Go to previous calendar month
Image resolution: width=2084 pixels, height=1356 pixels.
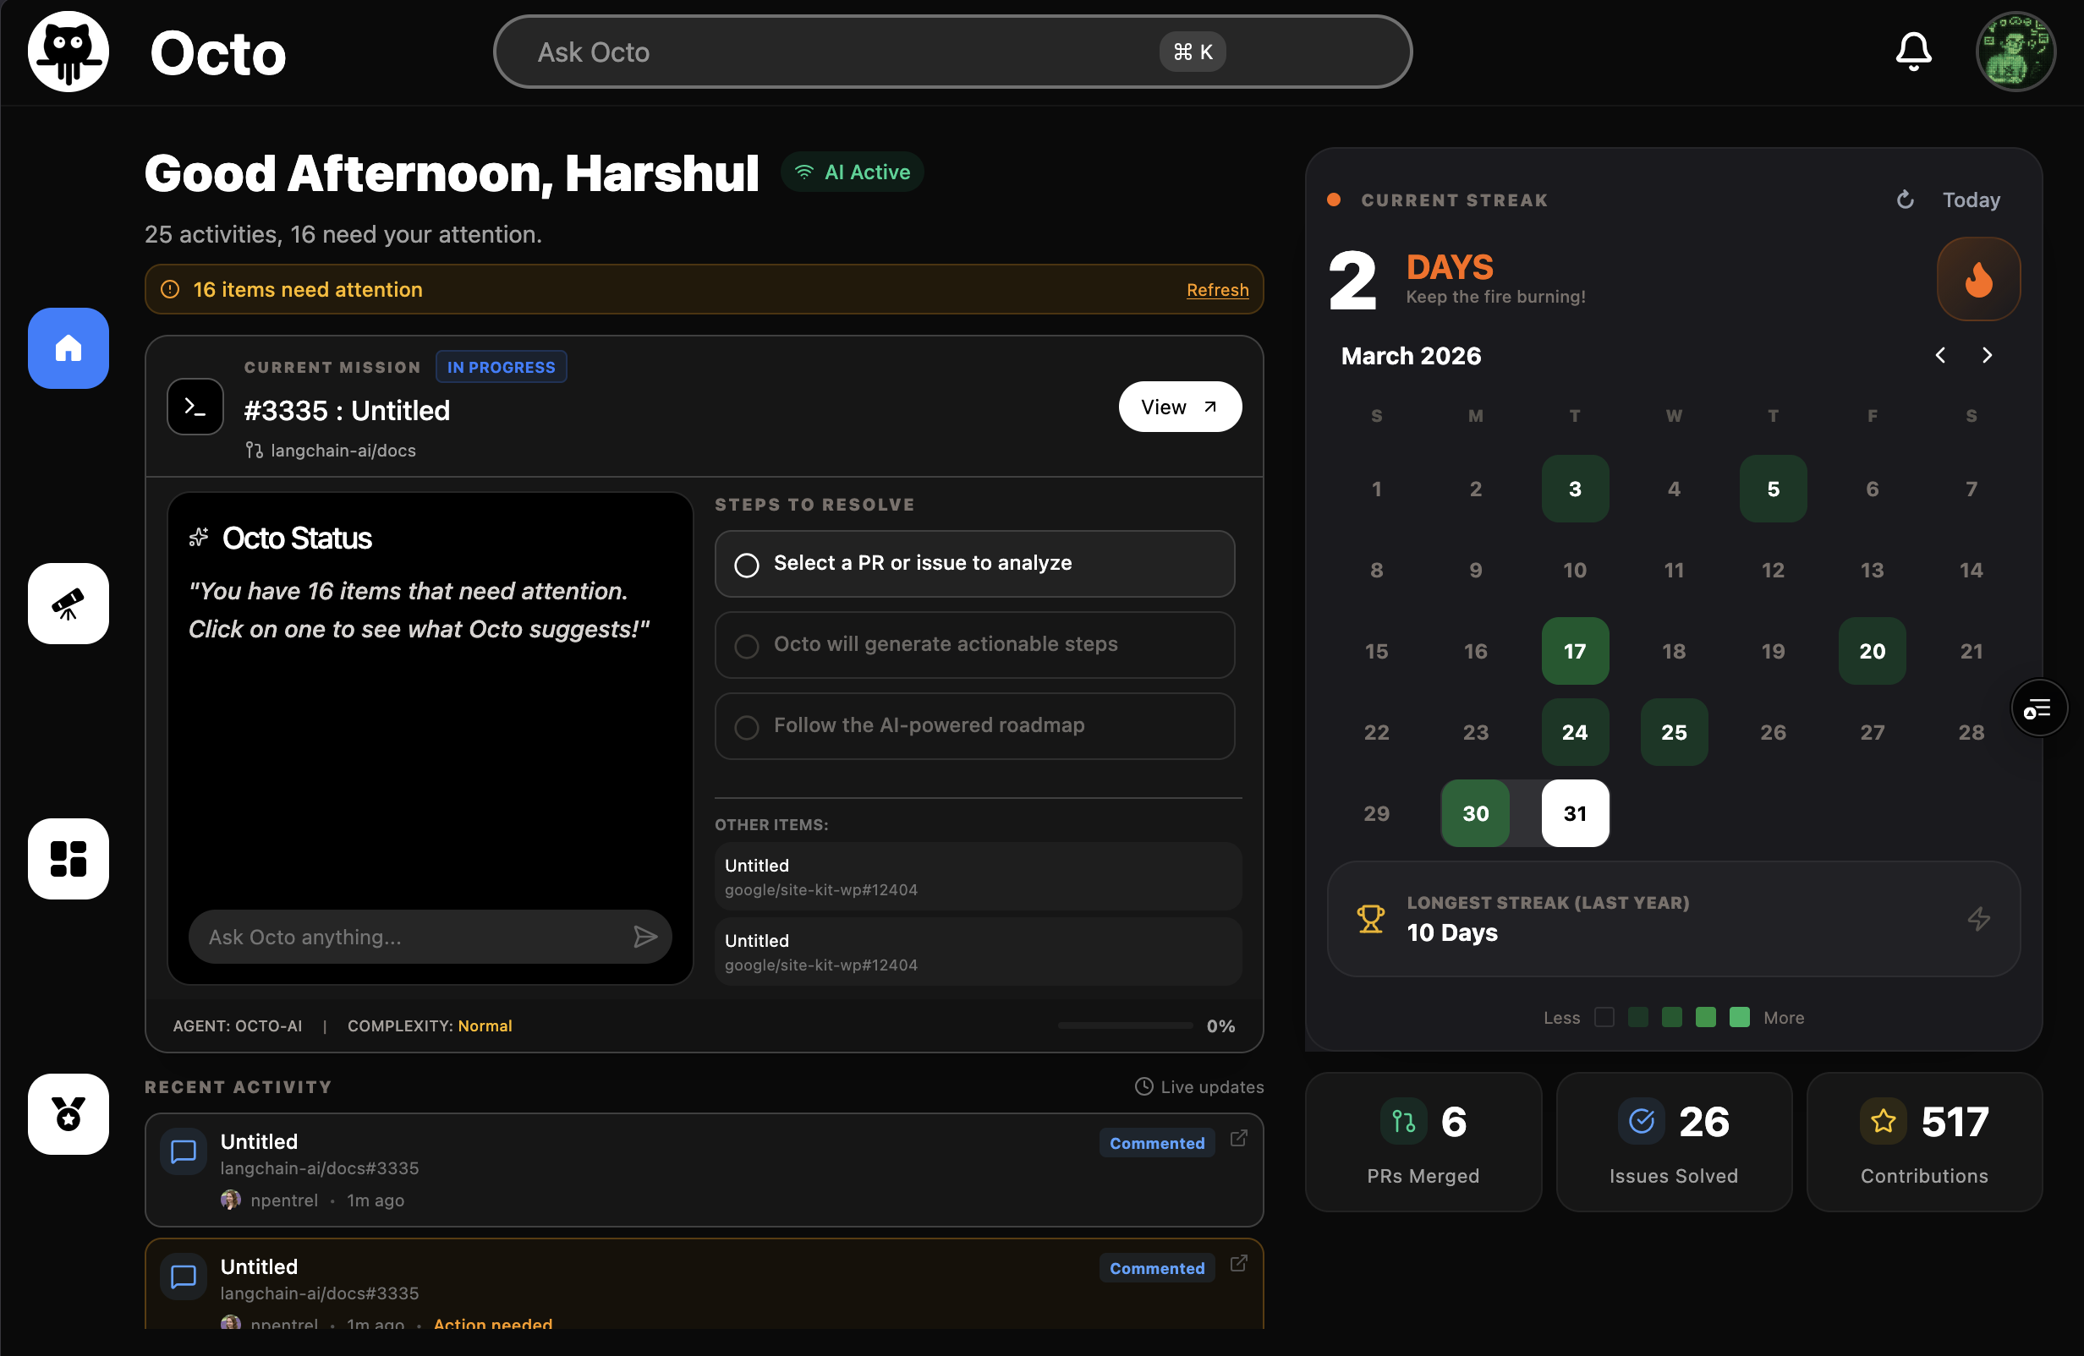point(1940,356)
